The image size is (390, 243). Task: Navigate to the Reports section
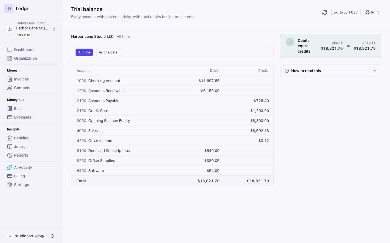pyautogui.click(x=31, y=155)
